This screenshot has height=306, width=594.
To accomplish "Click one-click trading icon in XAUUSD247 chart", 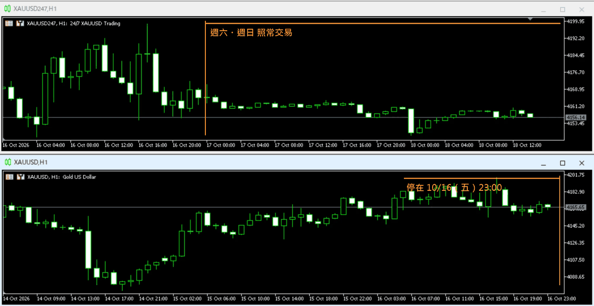I will pos(9,23).
